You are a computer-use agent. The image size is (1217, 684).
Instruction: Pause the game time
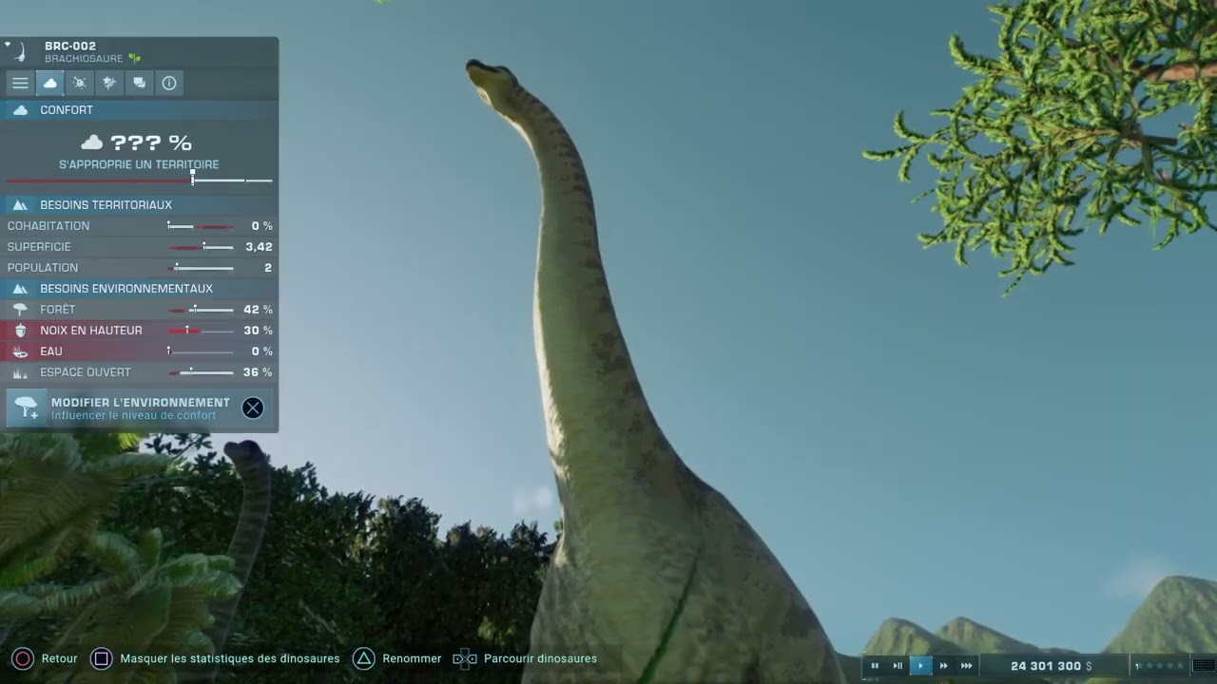(x=875, y=666)
